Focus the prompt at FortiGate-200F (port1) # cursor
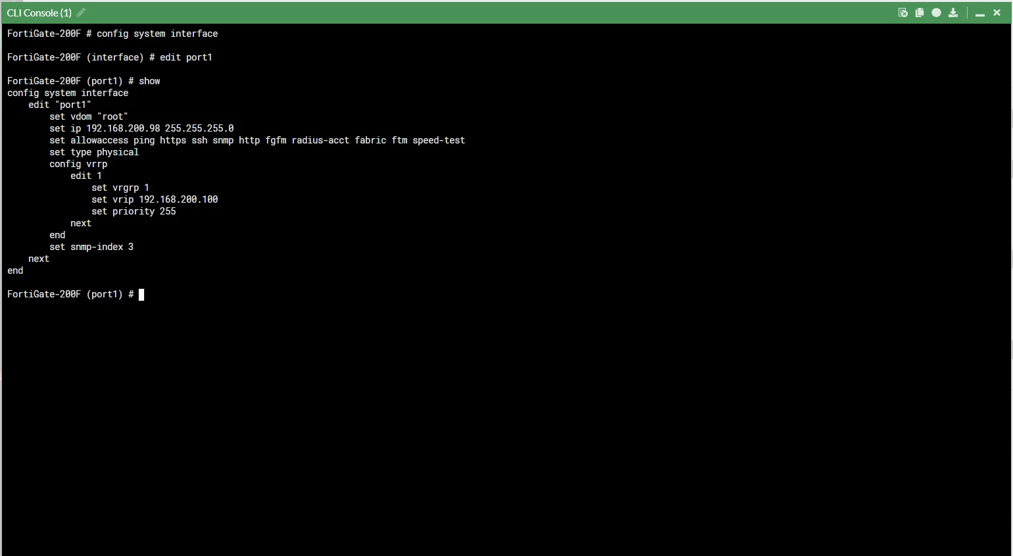Screen dimensions: 1013x556 (141, 294)
